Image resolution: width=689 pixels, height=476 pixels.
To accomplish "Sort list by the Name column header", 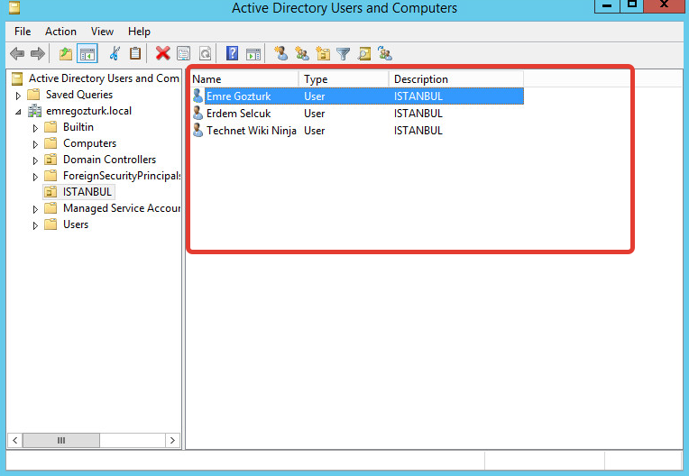I will pos(243,79).
